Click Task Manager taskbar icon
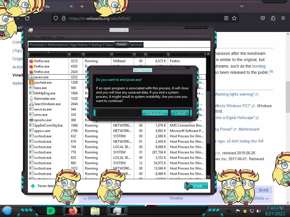Viewport: 290px width, 217px height. 117,211
